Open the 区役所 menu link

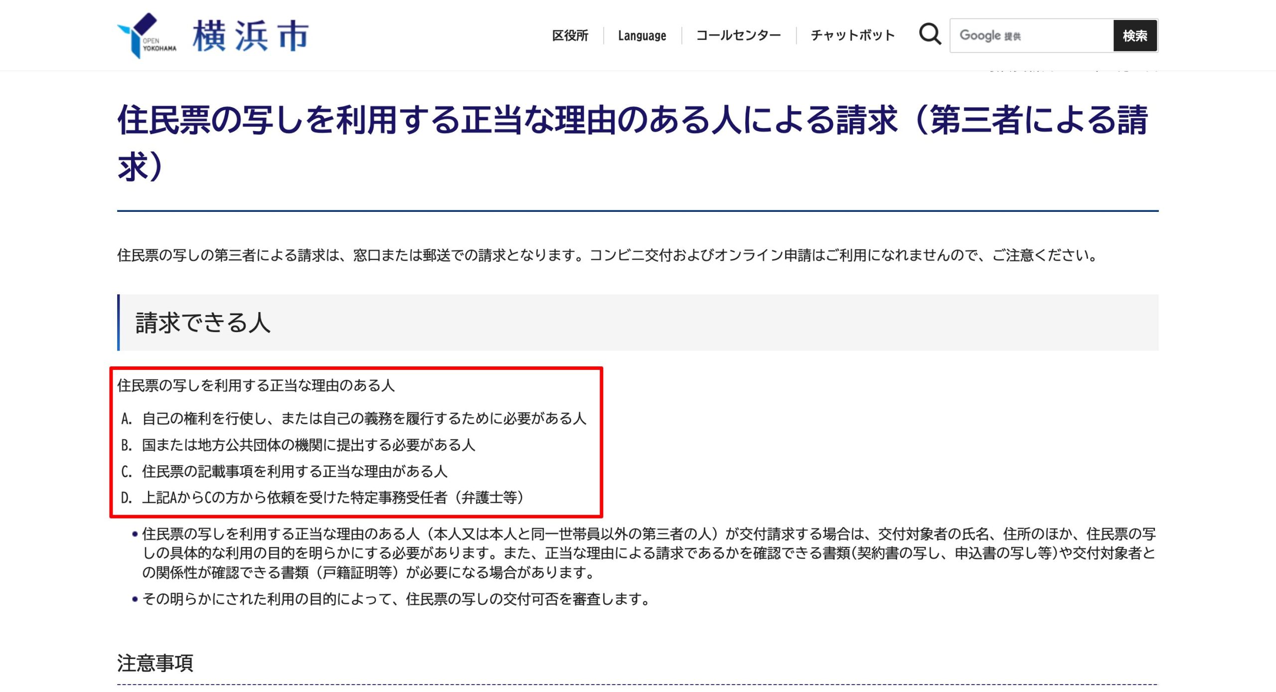point(570,35)
